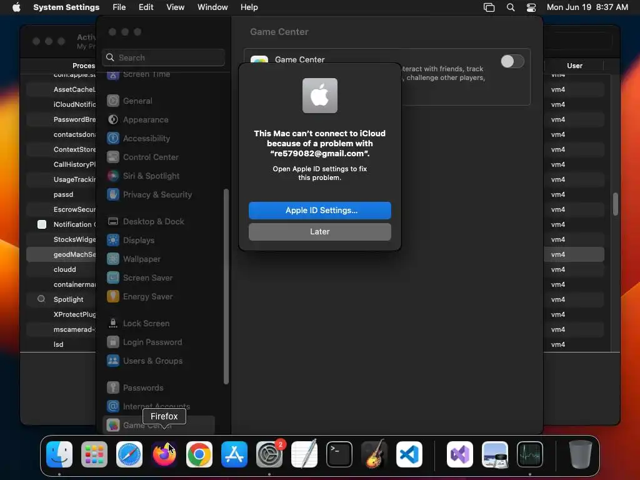The height and width of the screenshot is (480, 640).
Task: Open Visual Studio purple dock icon
Action: click(460, 454)
